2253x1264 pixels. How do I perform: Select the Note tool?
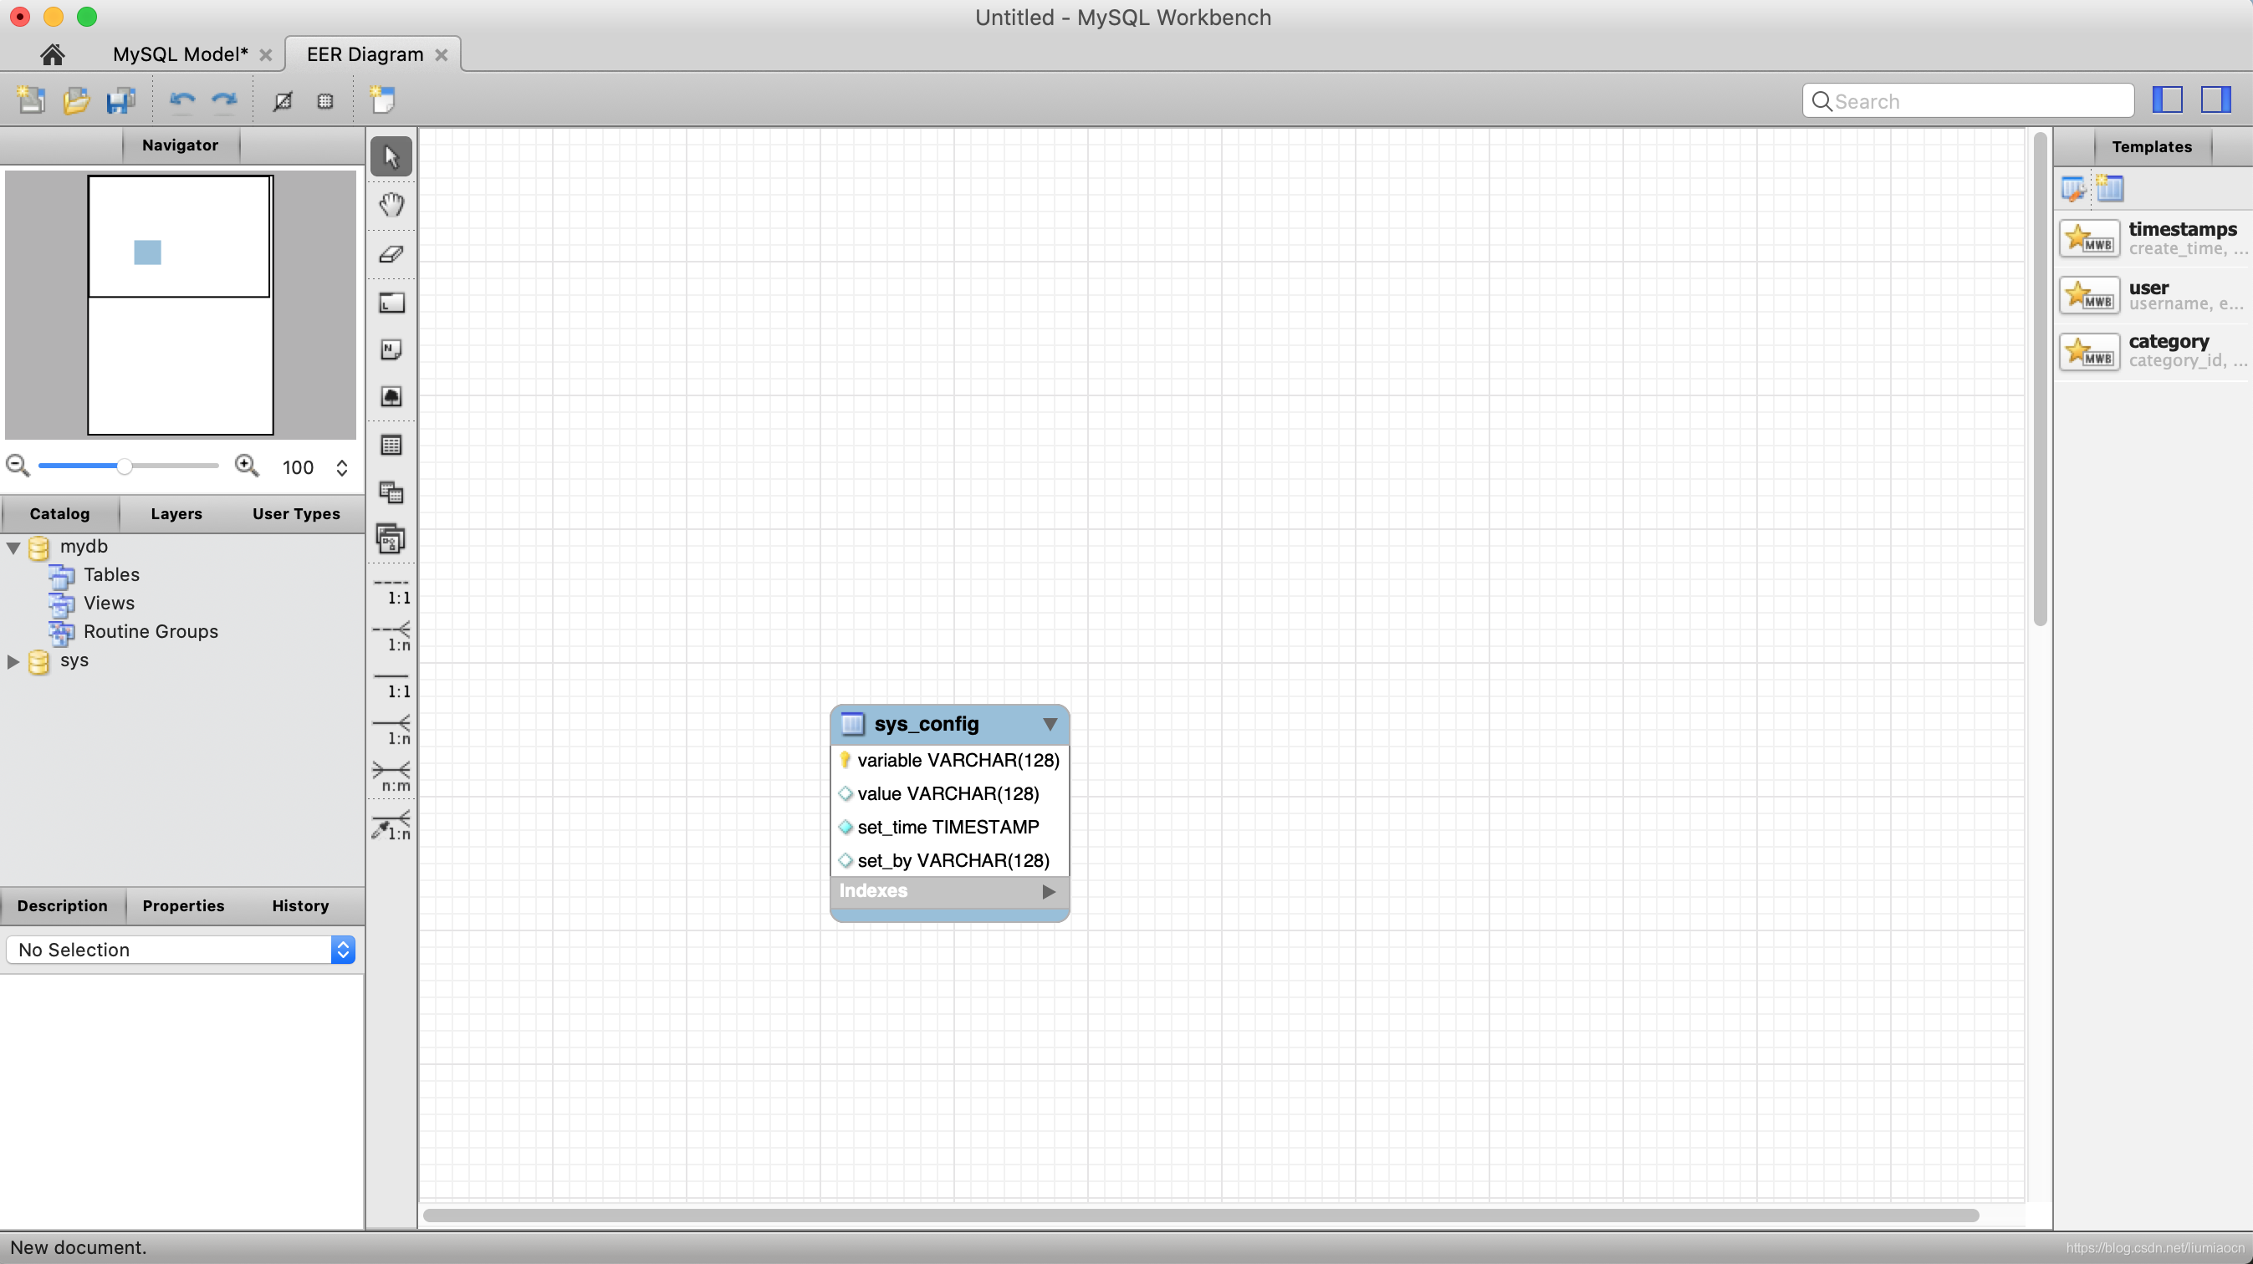pyautogui.click(x=391, y=349)
